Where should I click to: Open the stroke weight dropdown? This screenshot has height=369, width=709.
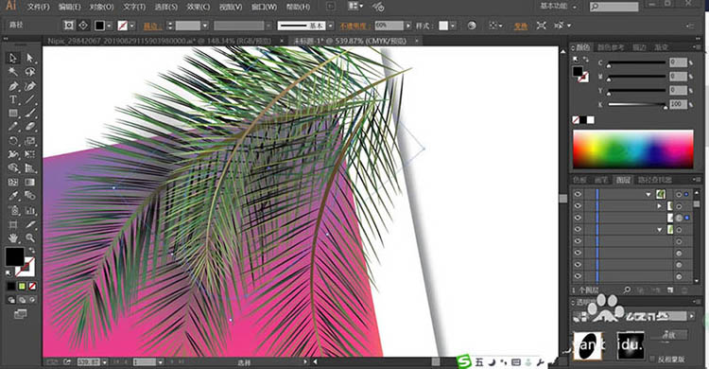[205, 26]
